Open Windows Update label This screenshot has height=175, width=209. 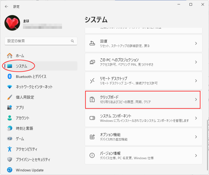[x=30, y=170]
